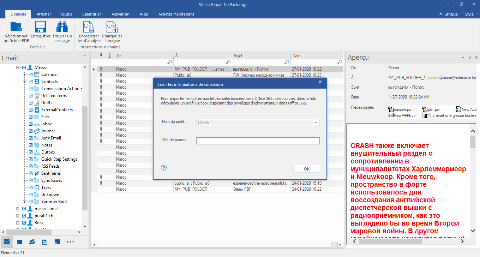Sort by the Sujet column header

tap(261, 56)
